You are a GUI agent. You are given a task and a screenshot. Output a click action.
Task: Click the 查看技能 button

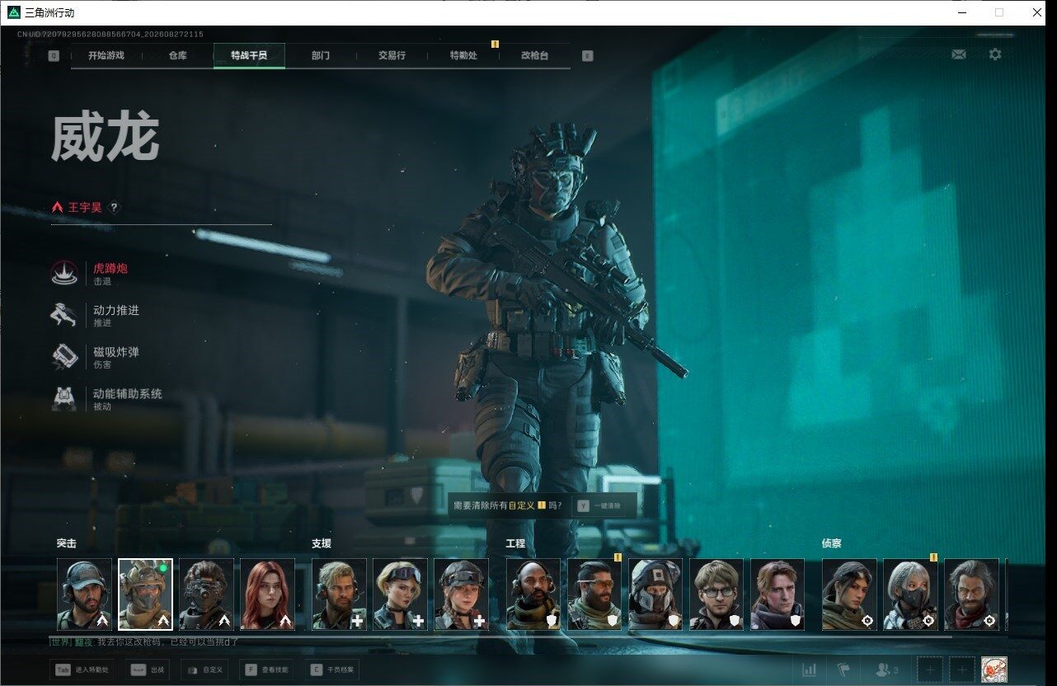[x=268, y=670]
